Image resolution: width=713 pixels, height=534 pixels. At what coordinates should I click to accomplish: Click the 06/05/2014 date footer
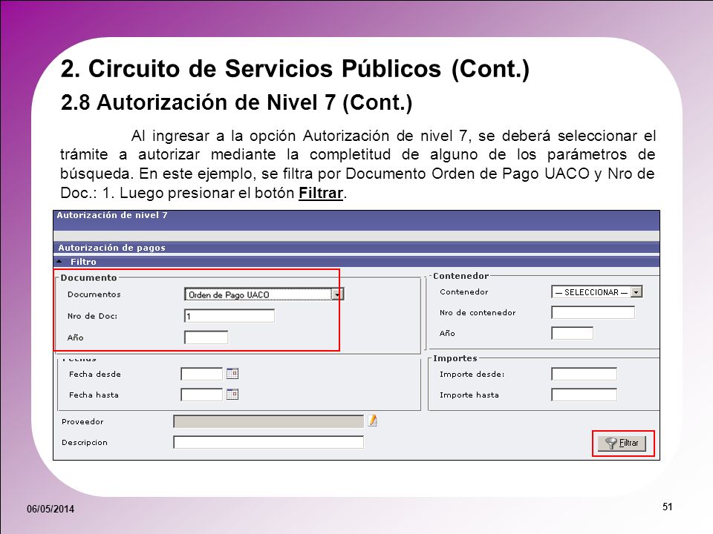click(51, 509)
